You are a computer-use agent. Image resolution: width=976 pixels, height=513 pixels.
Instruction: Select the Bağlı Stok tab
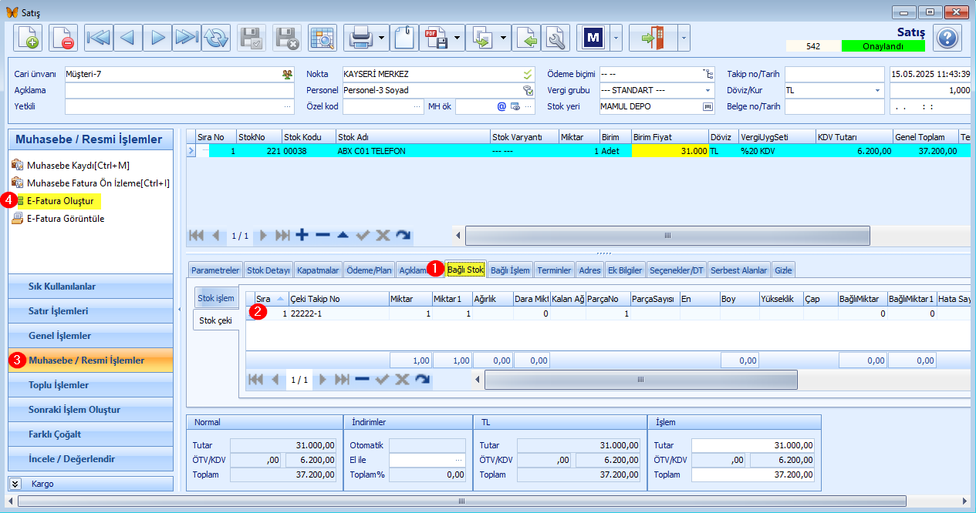(x=465, y=270)
